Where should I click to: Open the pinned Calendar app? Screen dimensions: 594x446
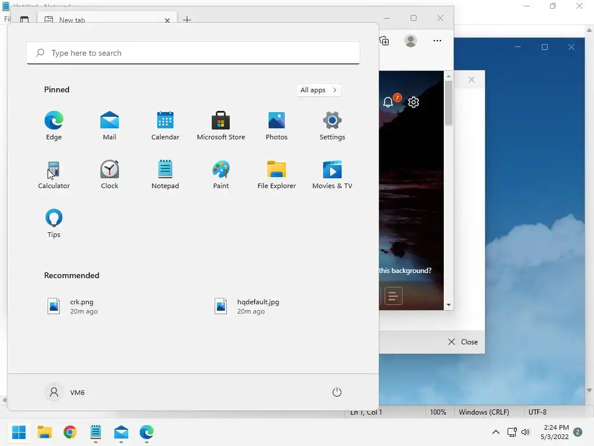pyautogui.click(x=165, y=125)
